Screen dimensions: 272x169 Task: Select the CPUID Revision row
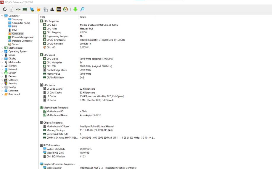point(98,44)
